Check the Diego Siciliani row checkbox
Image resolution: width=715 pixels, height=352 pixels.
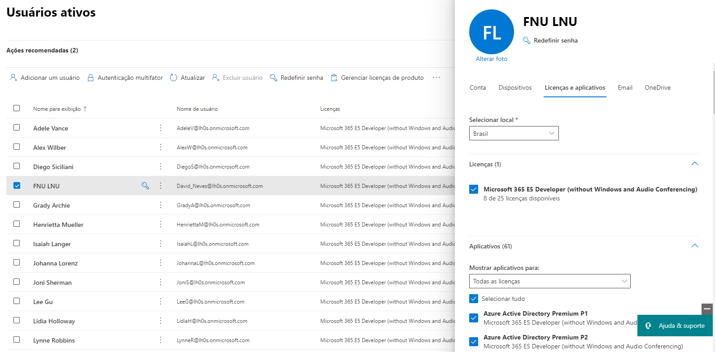pos(17,166)
